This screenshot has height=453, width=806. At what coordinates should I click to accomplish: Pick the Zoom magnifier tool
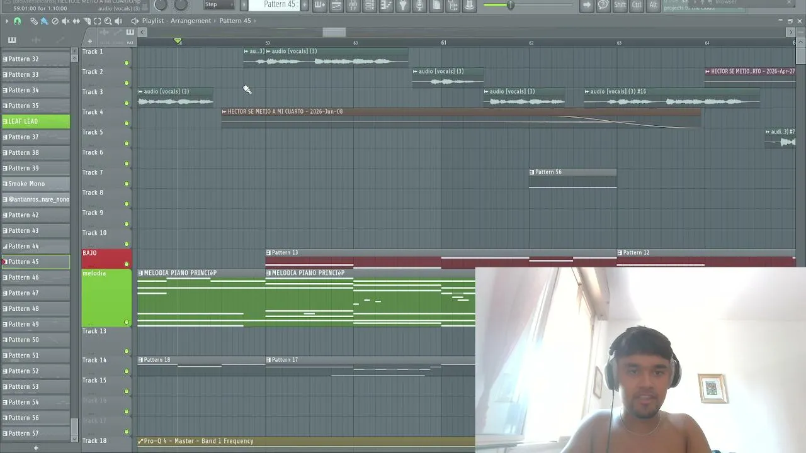(x=108, y=21)
